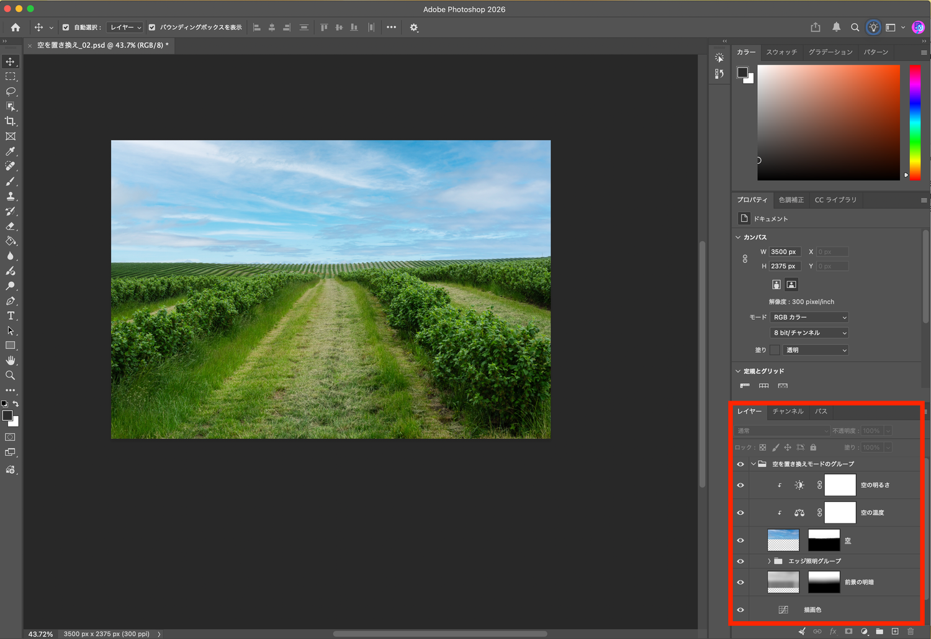
Task: Collapse the 定規とグリッド section
Action: [738, 371]
